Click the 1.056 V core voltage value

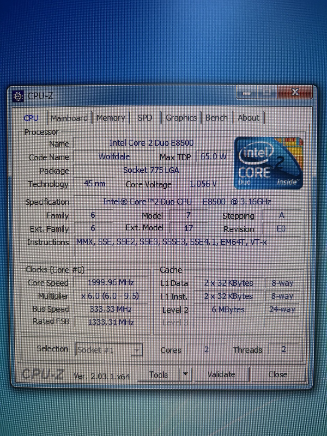point(203,184)
